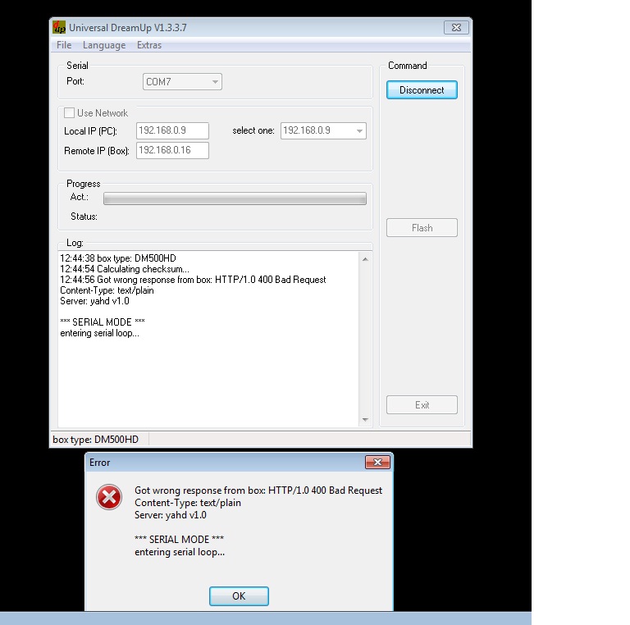Image resolution: width=630 pixels, height=625 pixels.
Task: Expand the 'select one' IP dropdown
Action: tap(359, 131)
